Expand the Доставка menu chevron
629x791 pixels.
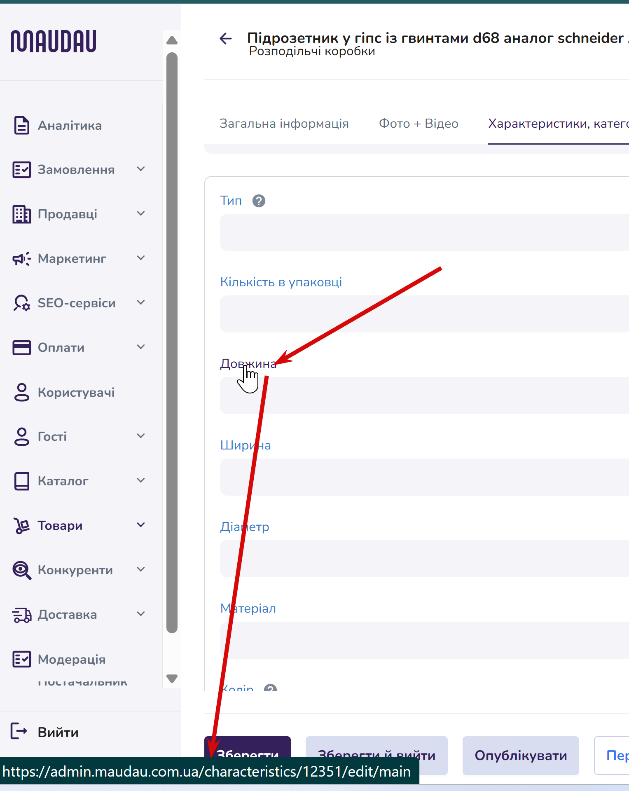coord(141,614)
